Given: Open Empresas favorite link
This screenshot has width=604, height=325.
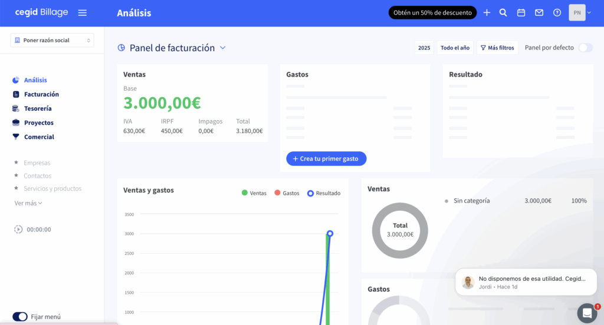Looking at the screenshot, I should [x=37, y=162].
